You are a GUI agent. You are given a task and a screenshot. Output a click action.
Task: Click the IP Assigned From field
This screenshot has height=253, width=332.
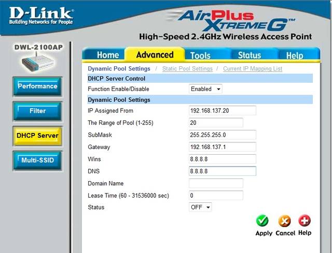[x=223, y=110]
